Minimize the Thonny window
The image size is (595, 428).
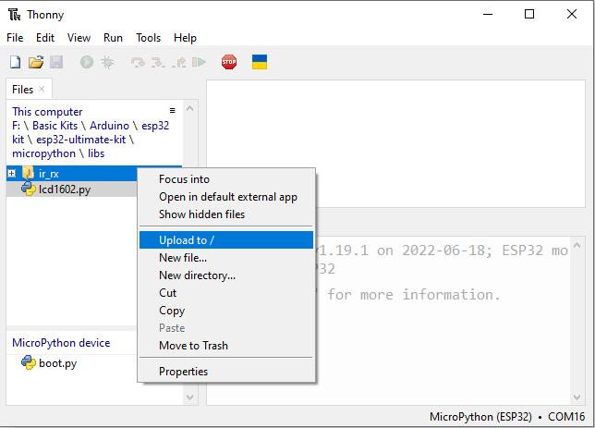[x=488, y=15]
